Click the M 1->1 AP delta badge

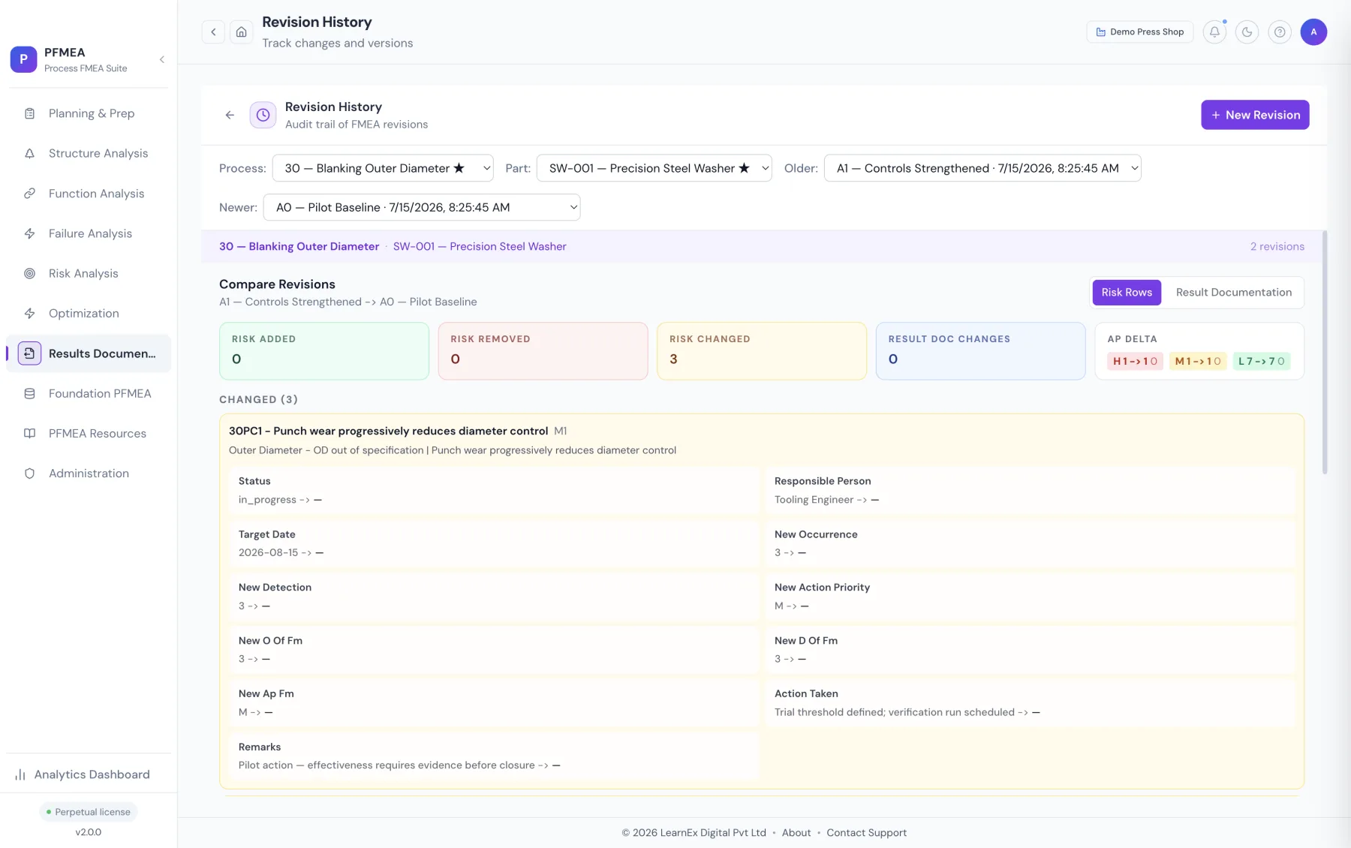click(1198, 362)
